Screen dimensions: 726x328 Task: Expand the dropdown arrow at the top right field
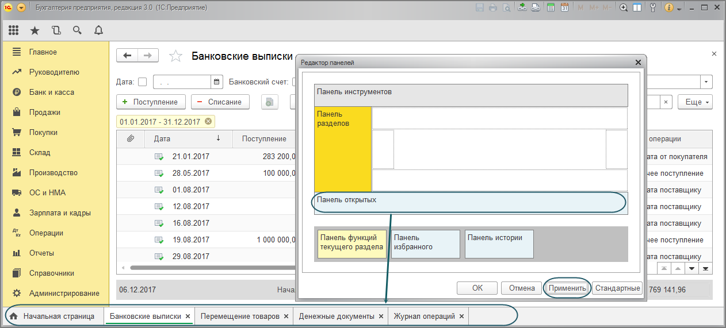706,82
